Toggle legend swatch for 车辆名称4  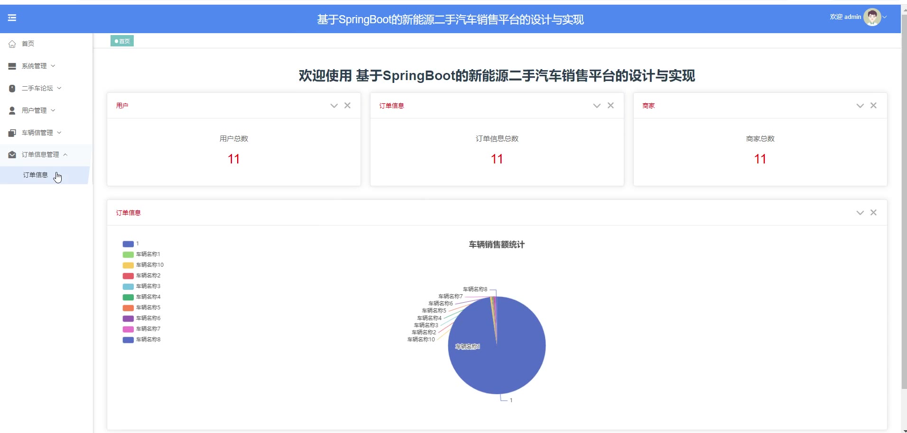point(128,298)
